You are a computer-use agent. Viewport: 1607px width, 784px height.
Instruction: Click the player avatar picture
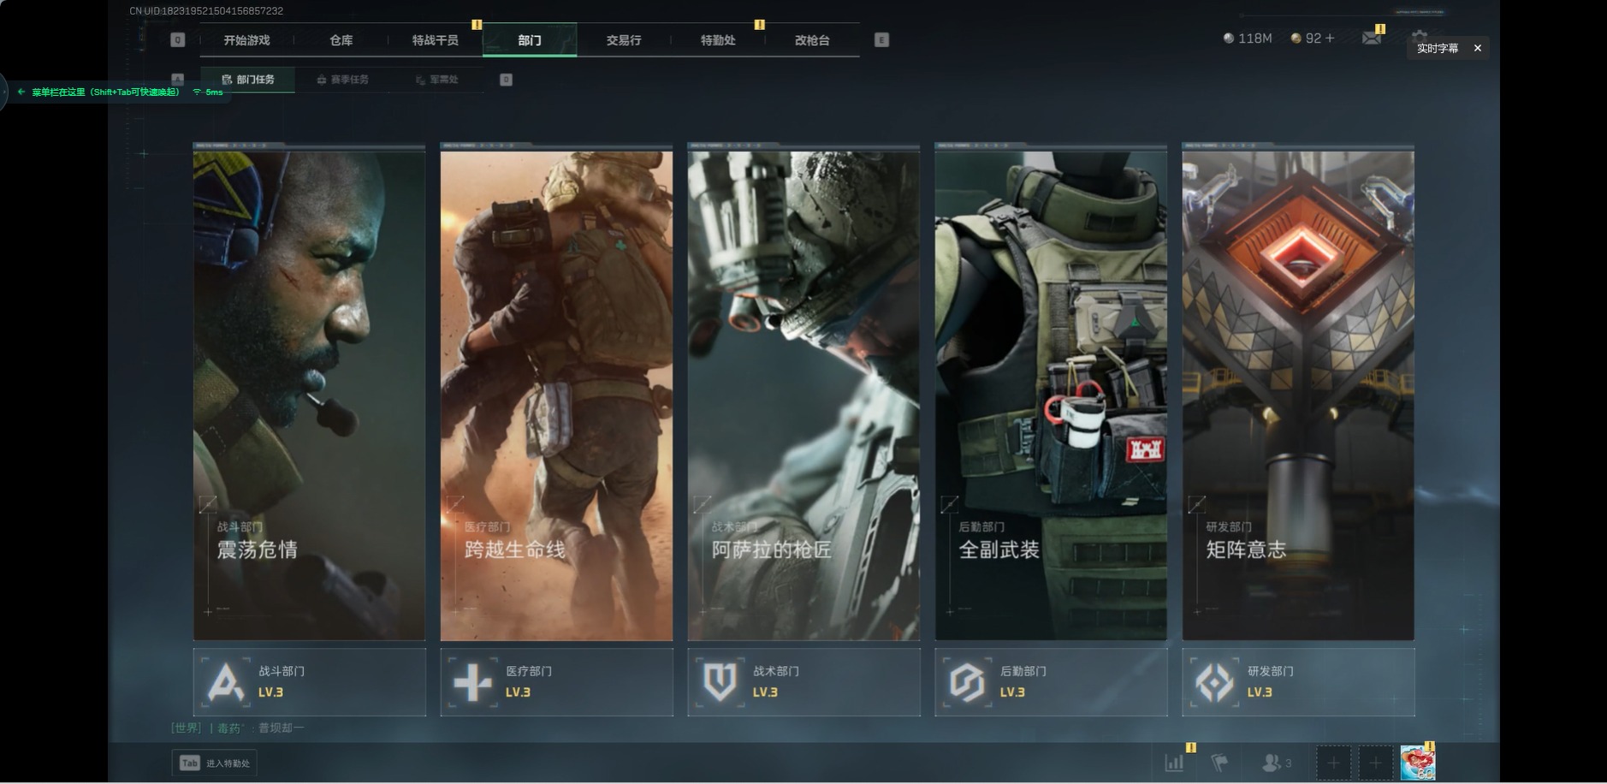tap(1417, 762)
